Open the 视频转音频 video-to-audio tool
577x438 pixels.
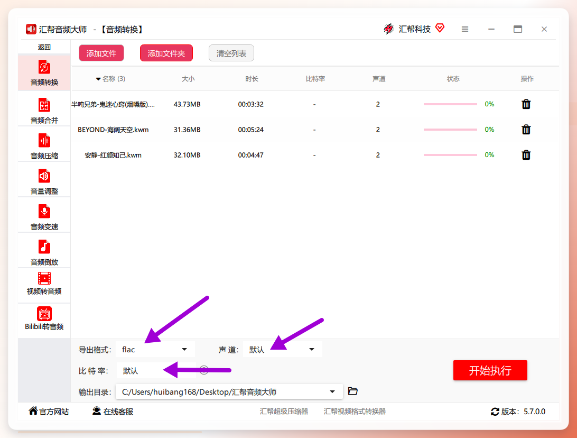[44, 284]
